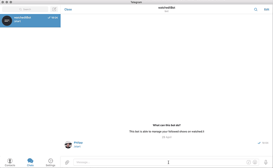Select the Chats tab
Viewport: 273px width, 168px height.
(30, 162)
